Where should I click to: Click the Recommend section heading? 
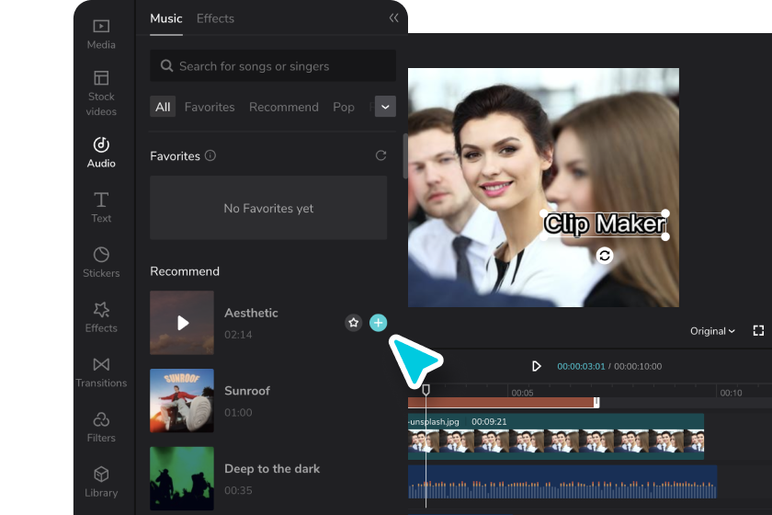coord(185,271)
